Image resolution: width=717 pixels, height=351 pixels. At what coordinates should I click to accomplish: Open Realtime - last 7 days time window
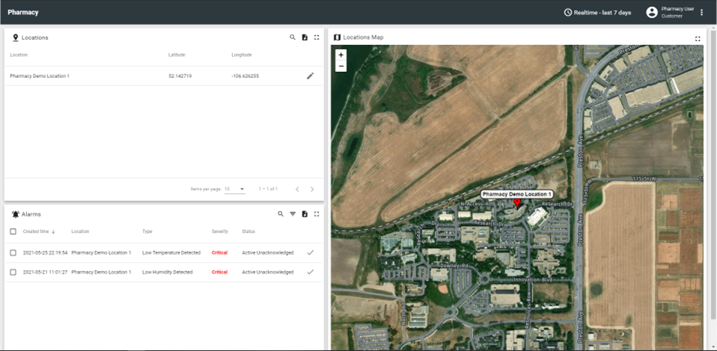pyautogui.click(x=597, y=13)
